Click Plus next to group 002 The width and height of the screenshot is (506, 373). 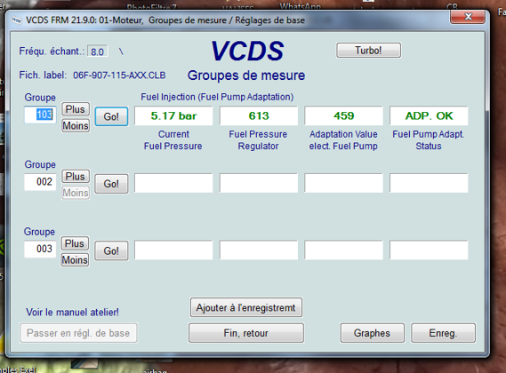[76, 177]
